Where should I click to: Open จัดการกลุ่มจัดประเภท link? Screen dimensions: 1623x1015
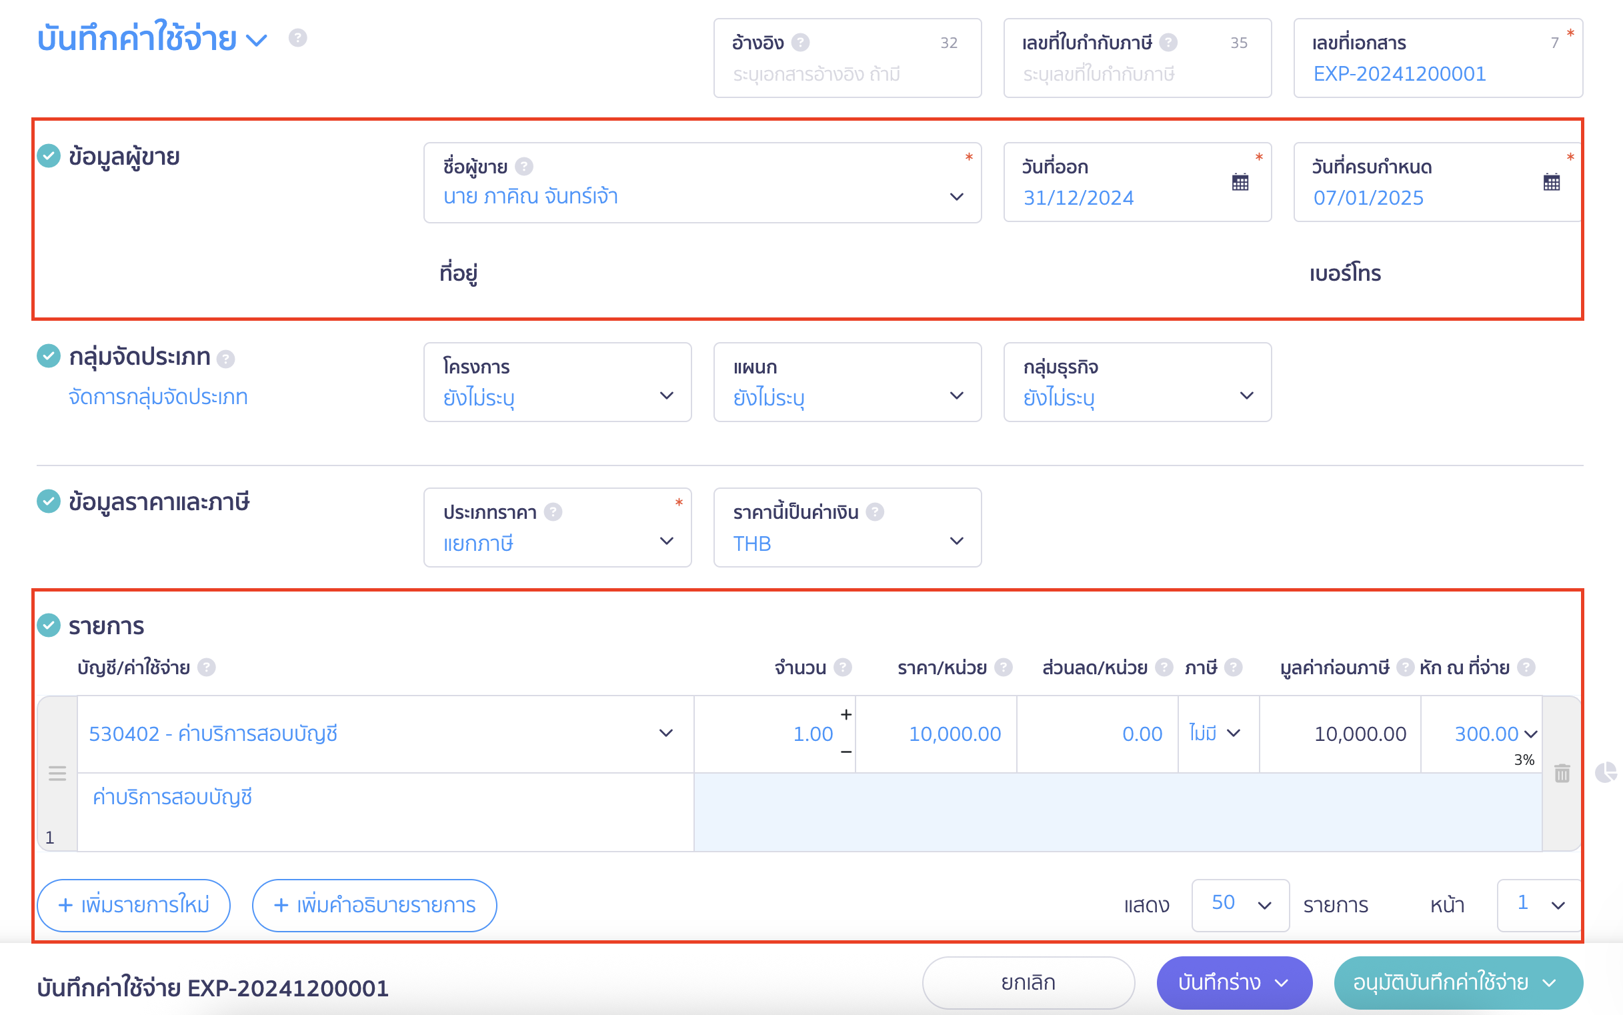[x=159, y=397]
